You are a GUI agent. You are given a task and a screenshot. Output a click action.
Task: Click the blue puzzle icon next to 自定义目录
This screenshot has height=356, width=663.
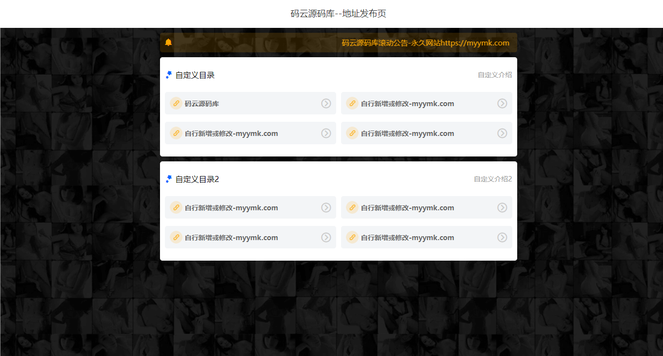(168, 74)
